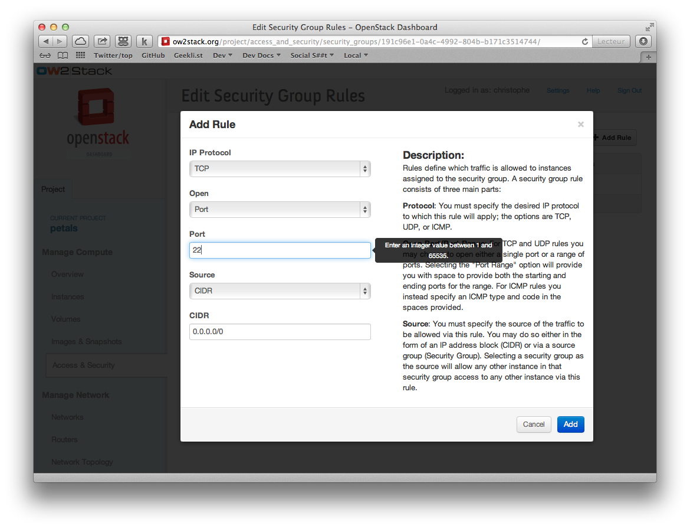Click the 'Manage Network' sidebar heading

[75, 395]
